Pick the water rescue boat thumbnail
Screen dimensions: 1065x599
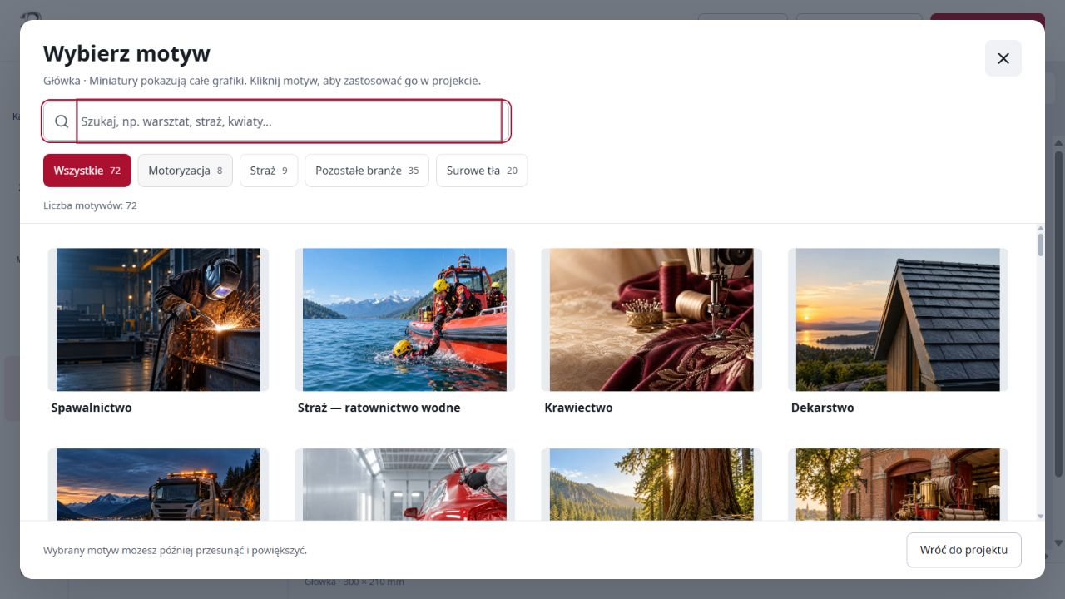pyautogui.click(x=404, y=319)
